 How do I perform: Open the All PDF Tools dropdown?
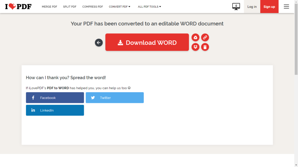149,7
